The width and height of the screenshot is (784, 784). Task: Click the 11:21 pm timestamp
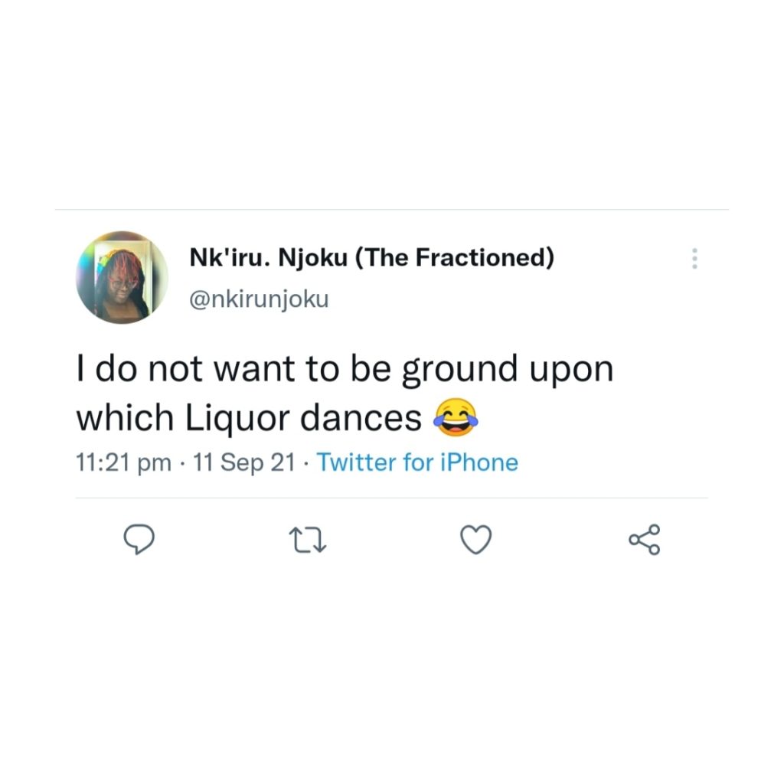(124, 462)
